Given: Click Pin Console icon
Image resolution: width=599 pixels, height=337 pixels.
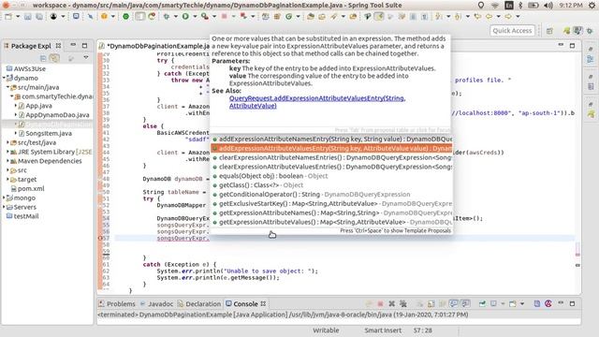Looking at the screenshot, I should tap(482, 303).
